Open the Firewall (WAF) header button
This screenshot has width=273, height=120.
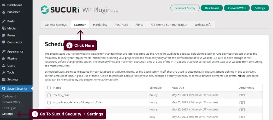[x=237, y=8]
